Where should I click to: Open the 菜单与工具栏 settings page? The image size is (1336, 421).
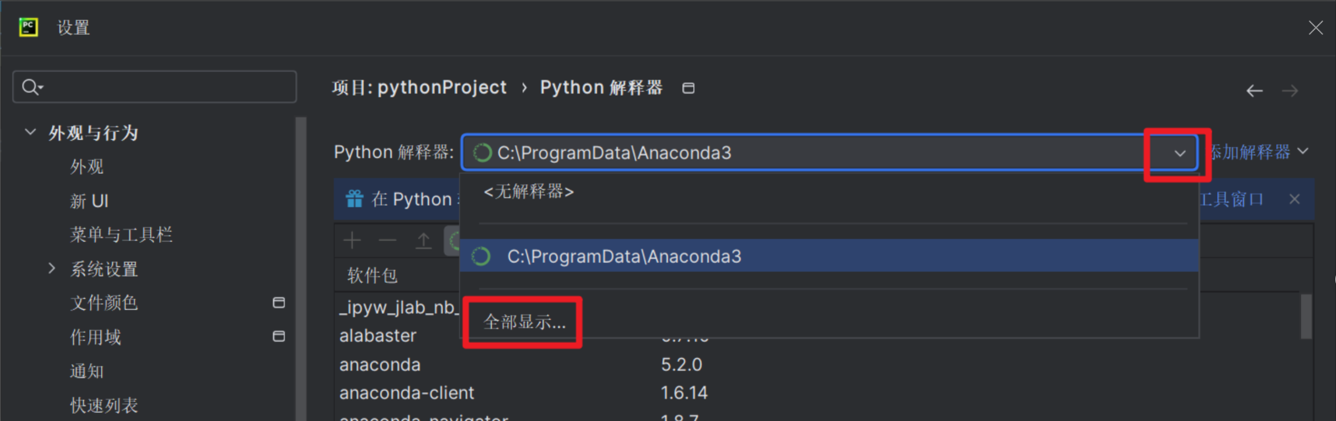(121, 235)
